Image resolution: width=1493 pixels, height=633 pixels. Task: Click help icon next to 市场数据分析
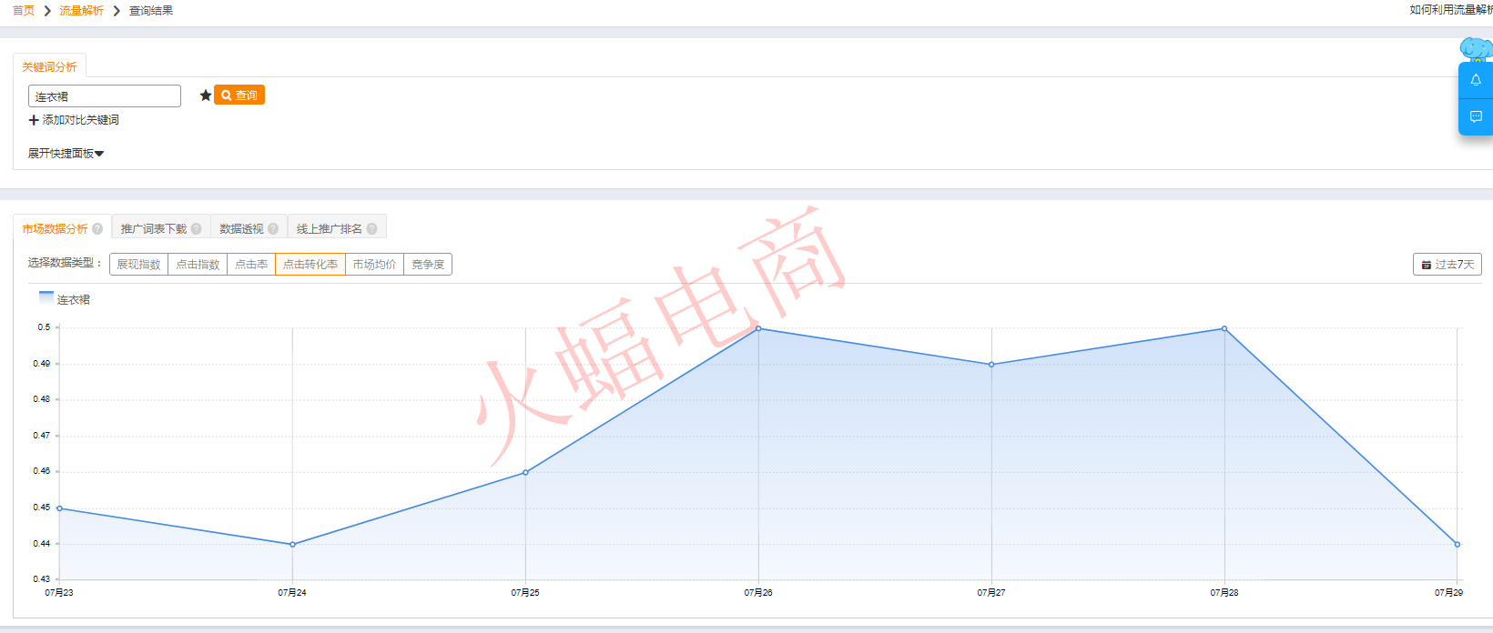click(x=97, y=229)
